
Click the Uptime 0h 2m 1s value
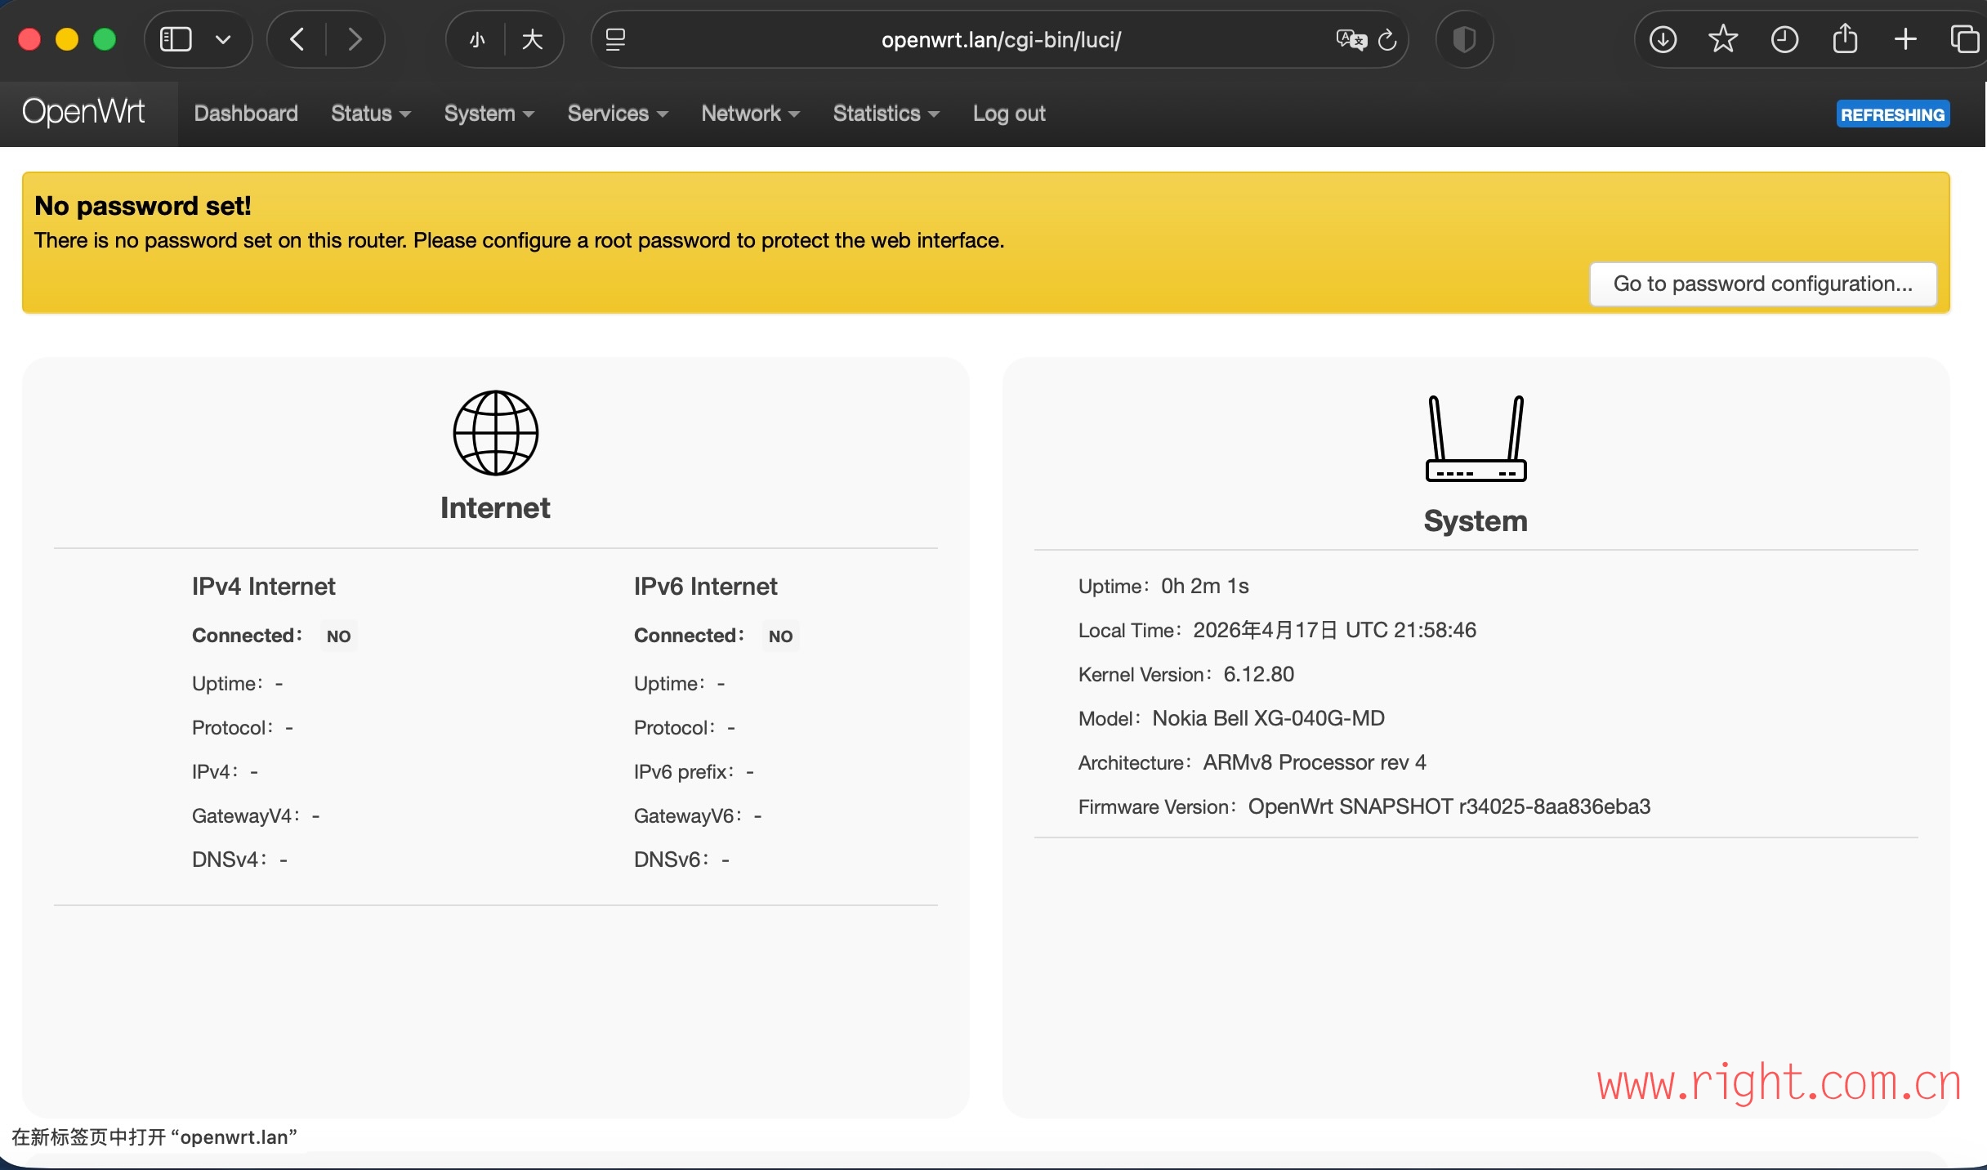pyautogui.click(x=1204, y=586)
